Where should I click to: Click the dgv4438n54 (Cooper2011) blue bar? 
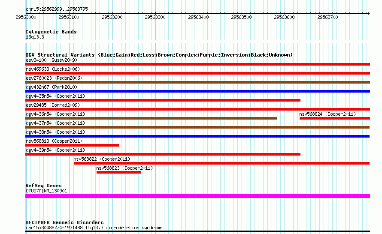[197, 136]
